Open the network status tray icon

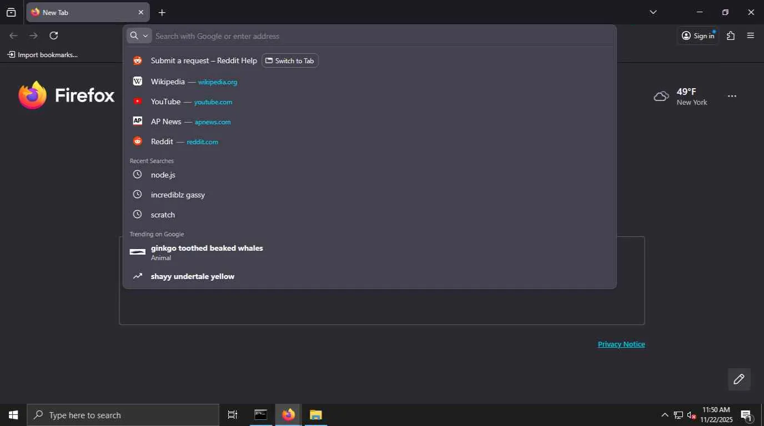678,415
